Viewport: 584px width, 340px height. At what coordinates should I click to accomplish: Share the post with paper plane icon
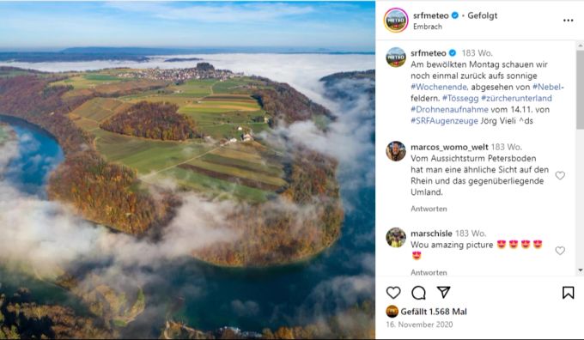pos(444,292)
